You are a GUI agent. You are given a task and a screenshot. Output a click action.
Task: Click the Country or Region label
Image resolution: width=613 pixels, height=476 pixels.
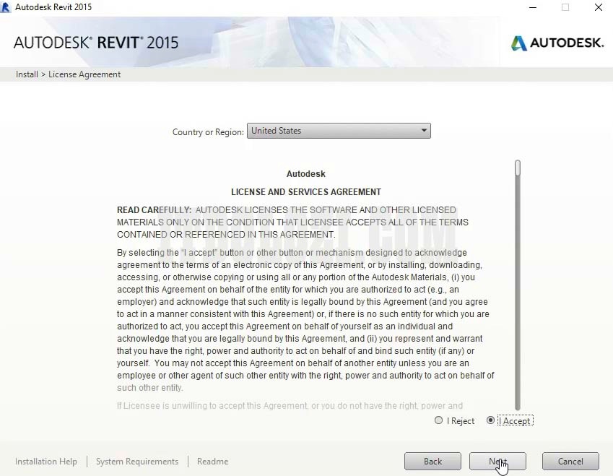coord(208,132)
